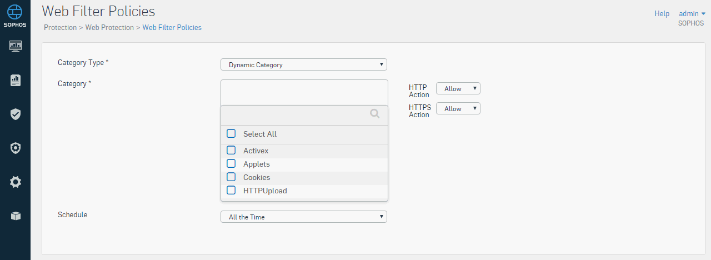
Task: Expand the HTTP Action dropdown
Action: pyautogui.click(x=458, y=88)
